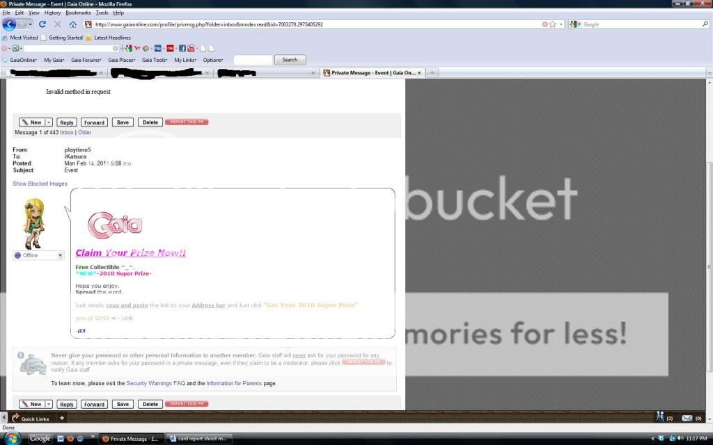Open the Bookmarks menu
The height and width of the screenshot is (445, 713).
click(77, 13)
